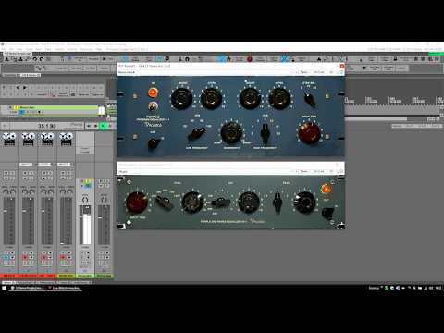Image resolution: width=444 pixels, height=333 pixels.
Task: Click the atten sel switch on blue equalizer
Action: (x=309, y=98)
